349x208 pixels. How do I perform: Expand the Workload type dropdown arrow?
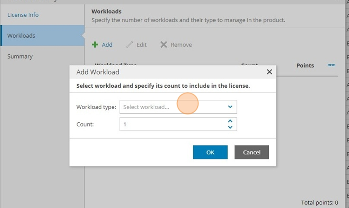(x=230, y=107)
